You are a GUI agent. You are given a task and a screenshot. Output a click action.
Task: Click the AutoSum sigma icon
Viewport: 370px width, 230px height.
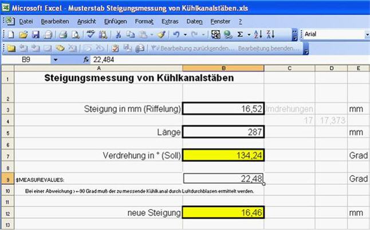pyautogui.click(x=240, y=35)
